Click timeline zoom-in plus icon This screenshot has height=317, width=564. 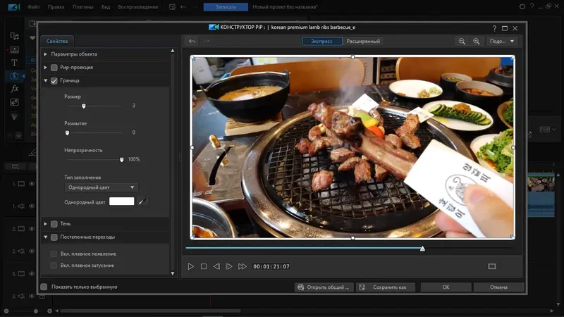[x=49, y=311]
